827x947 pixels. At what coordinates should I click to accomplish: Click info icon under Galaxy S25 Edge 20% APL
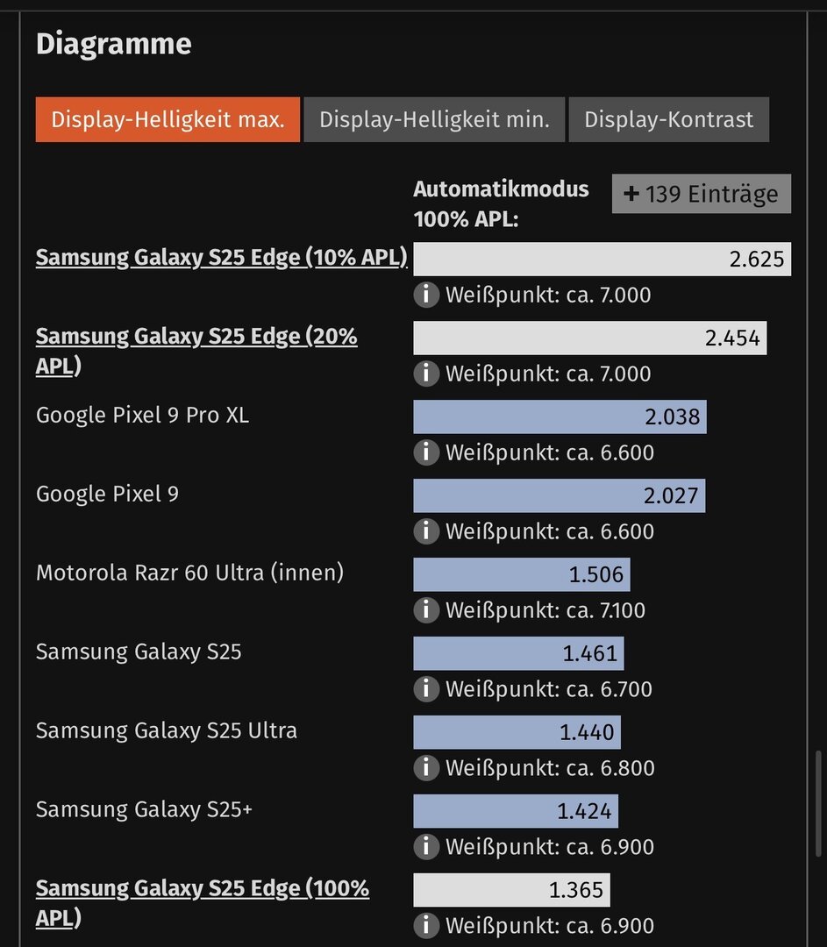tap(425, 374)
